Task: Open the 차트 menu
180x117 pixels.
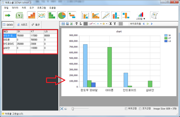Action: pyautogui.click(x=24, y=8)
